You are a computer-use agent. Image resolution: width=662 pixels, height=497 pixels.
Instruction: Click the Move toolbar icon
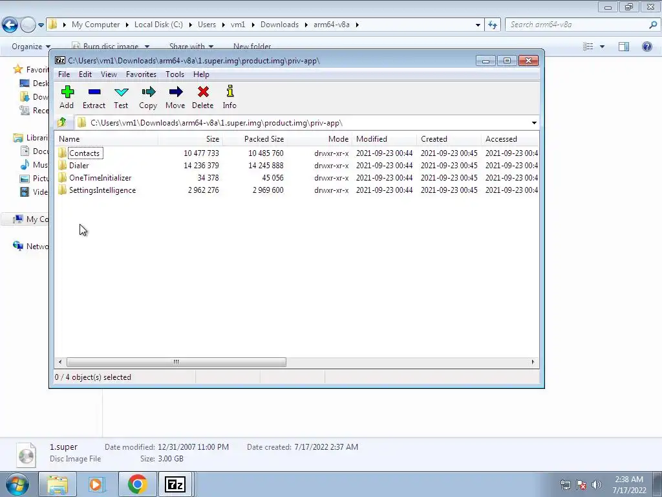[x=176, y=92]
